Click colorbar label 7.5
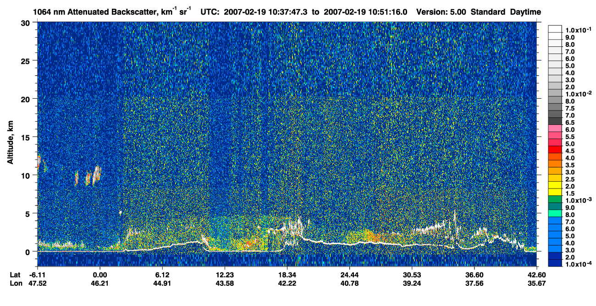Screen dimensions: 596x306 pyautogui.click(x=571, y=108)
